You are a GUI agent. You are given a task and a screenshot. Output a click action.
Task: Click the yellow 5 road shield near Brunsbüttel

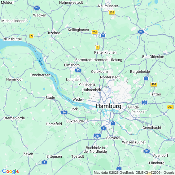click(32, 36)
